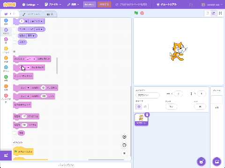225x168 pixels.
Task: Click the project title input field
Action: click(90, 5)
